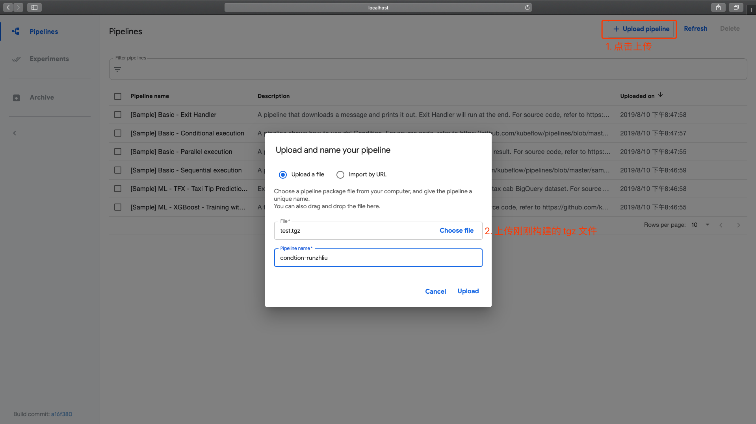
Task: Select the Import by URL radio button
Action: [x=340, y=174]
